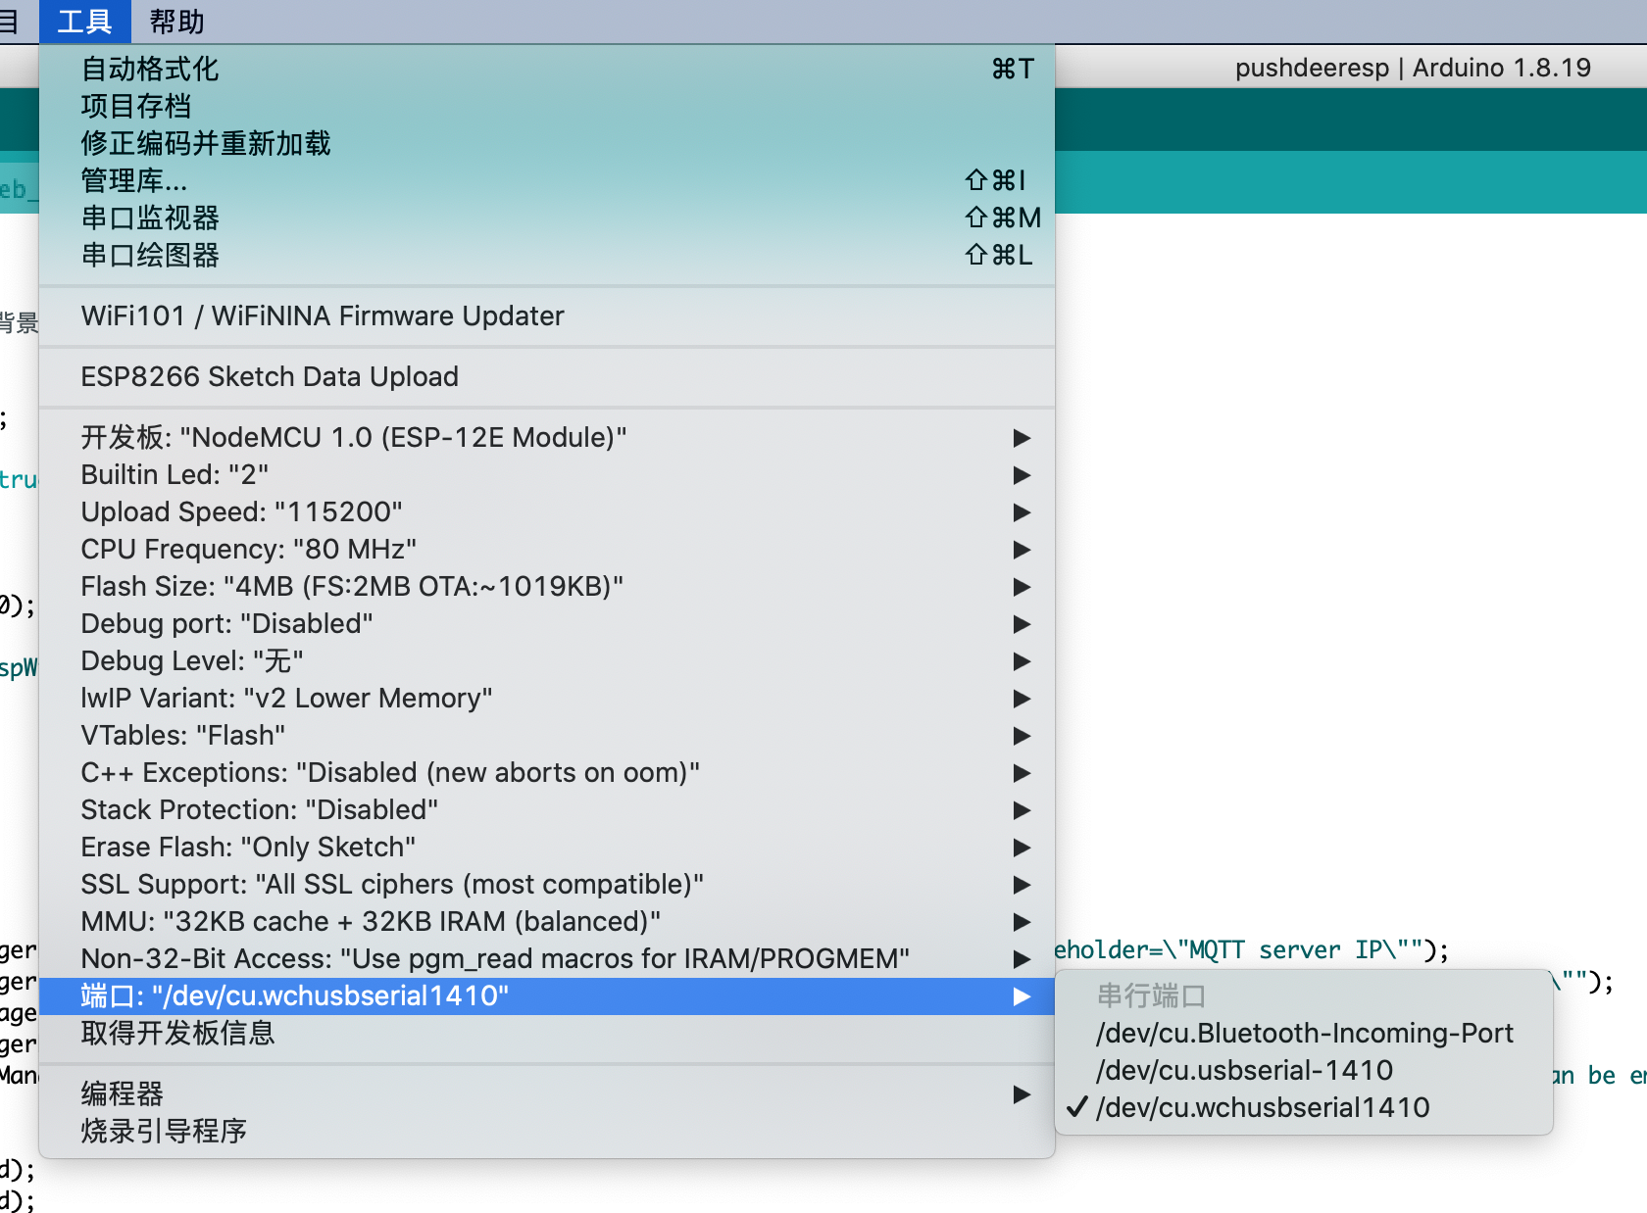Expand Debug Level "无" submenu
Image resolution: width=1647 pixels, height=1213 pixels.
[x=547, y=660]
